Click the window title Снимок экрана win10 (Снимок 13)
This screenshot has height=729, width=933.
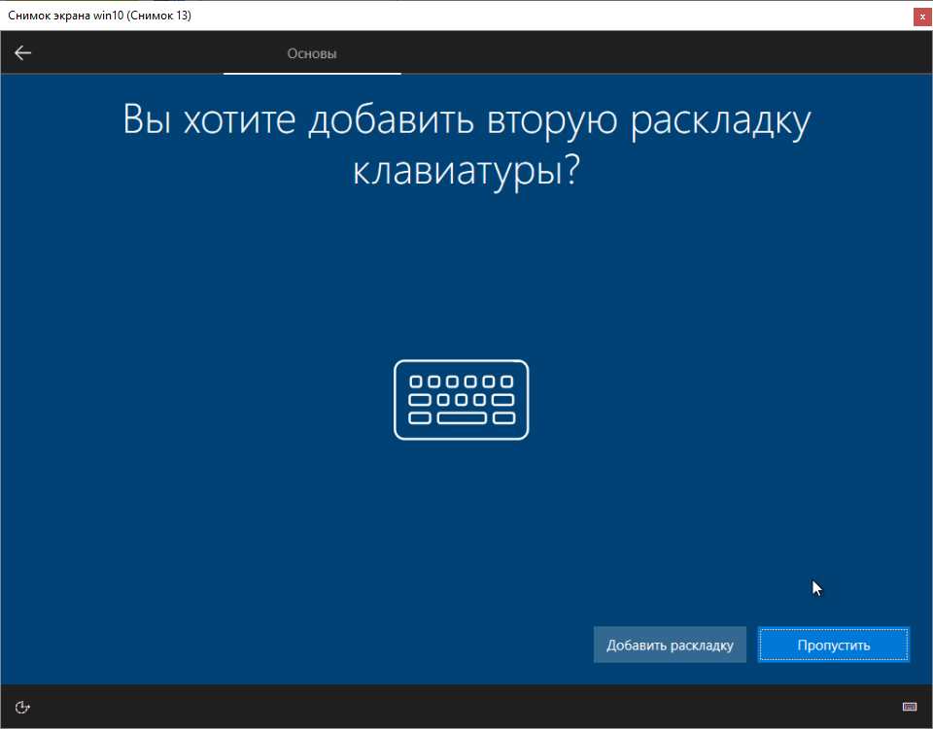(x=99, y=16)
